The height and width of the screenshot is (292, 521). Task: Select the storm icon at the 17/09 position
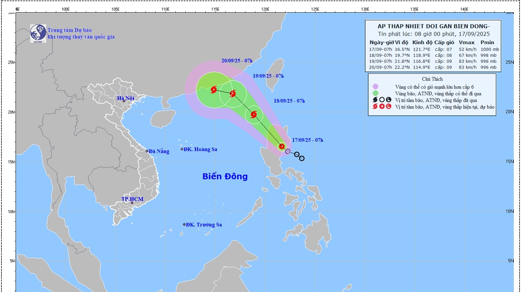pyautogui.click(x=282, y=147)
